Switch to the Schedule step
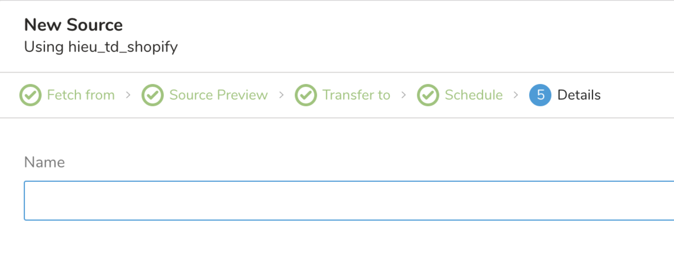 point(473,95)
